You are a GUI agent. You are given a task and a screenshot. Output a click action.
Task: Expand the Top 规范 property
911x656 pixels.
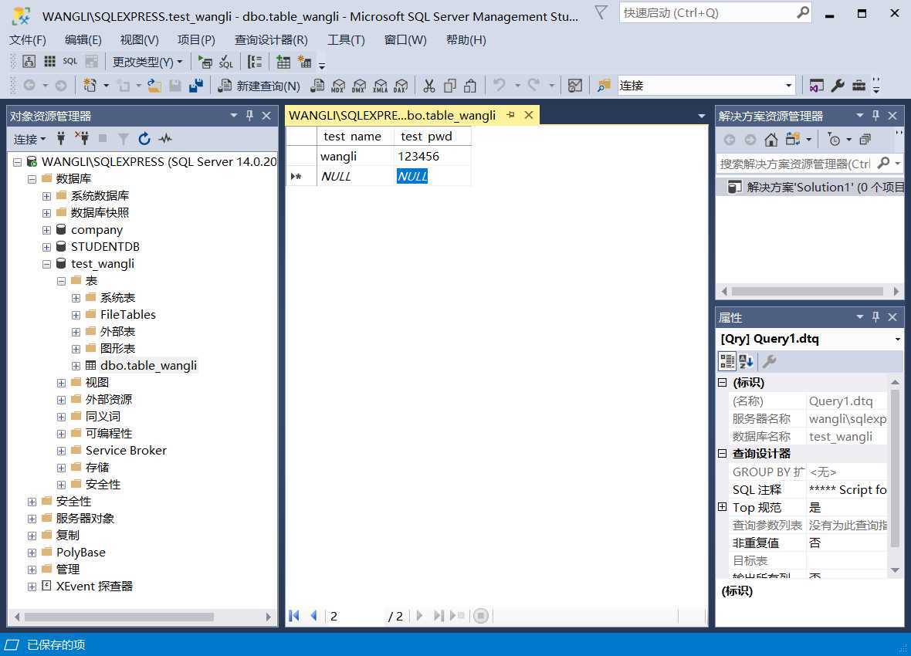click(722, 507)
